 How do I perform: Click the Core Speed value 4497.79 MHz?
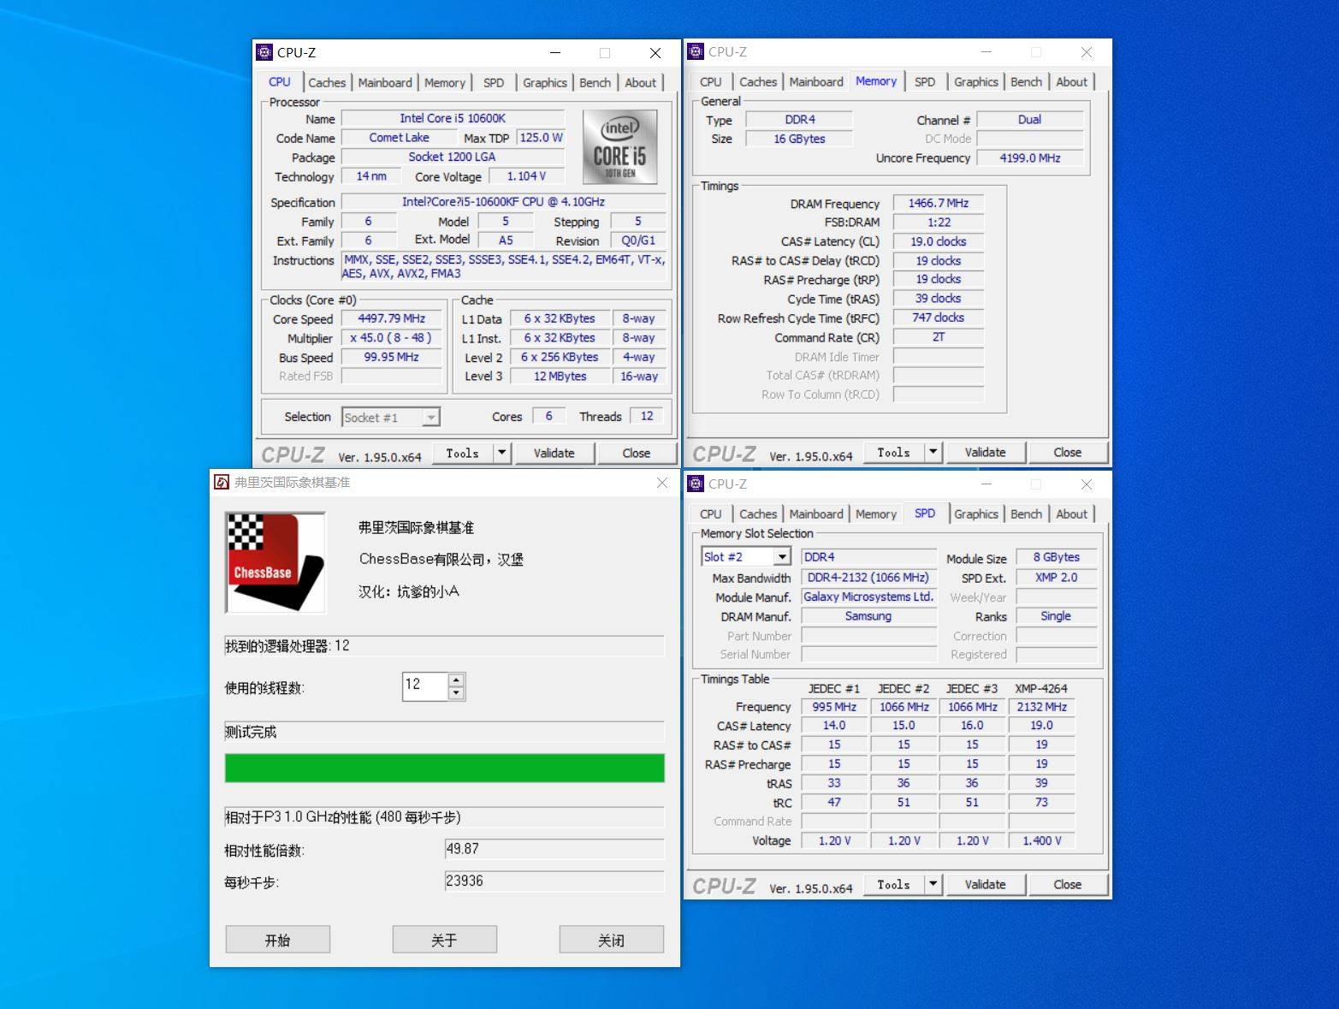tap(391, 318)
